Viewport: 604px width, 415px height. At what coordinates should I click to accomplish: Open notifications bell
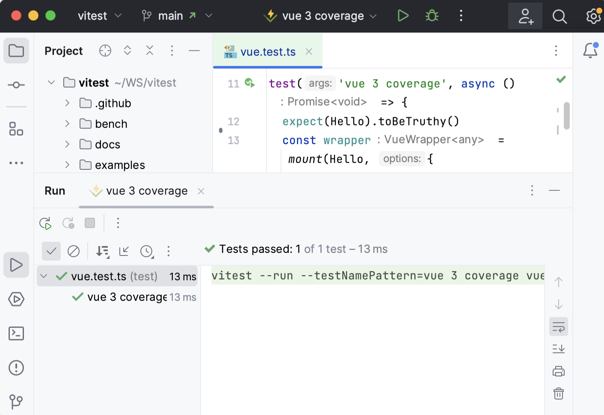590,50
